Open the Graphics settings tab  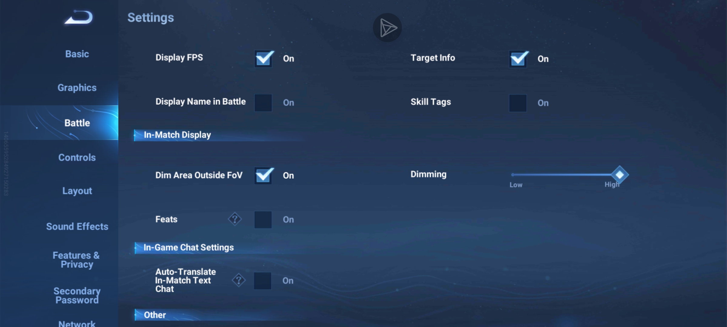tap(77, 88)
